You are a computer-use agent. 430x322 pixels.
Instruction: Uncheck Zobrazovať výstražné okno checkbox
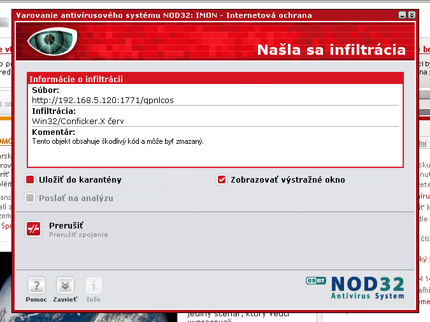(x=222, y=179)
